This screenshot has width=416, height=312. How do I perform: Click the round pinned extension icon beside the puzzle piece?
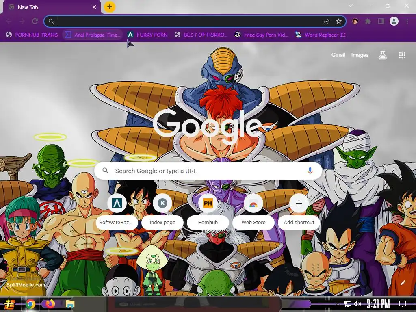pyautogui.click(x=355, y=21)
